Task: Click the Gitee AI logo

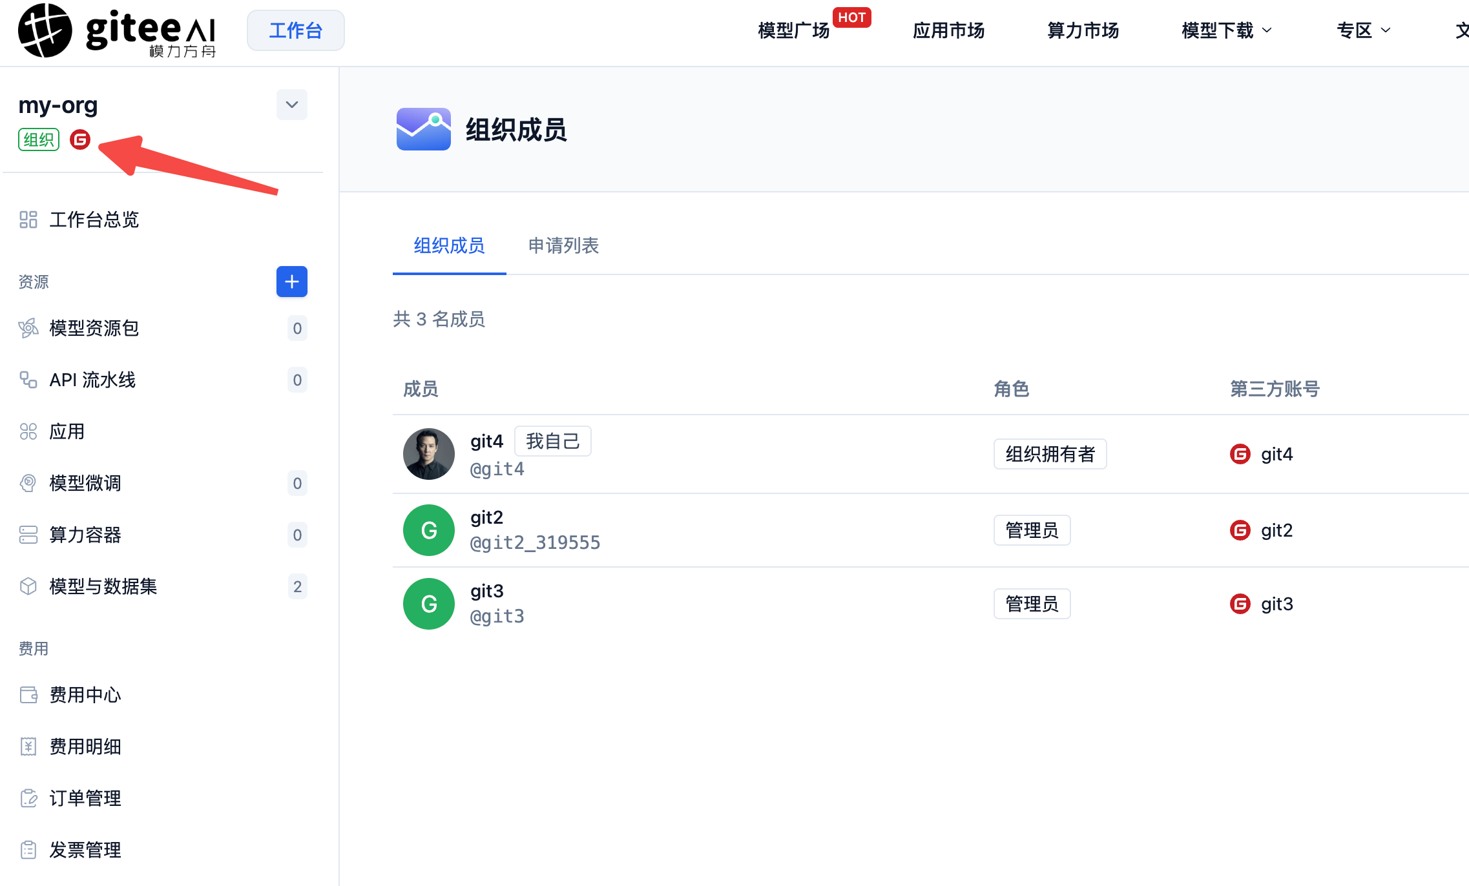Action: (117, 30)
